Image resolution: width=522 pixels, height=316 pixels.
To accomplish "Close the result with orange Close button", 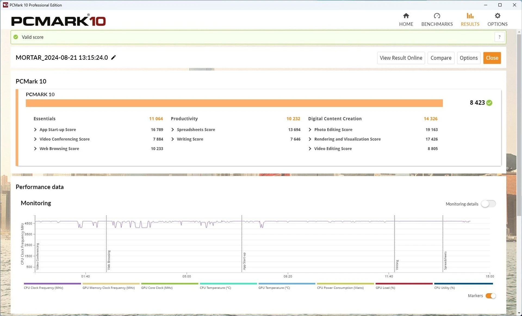I will pyautogui.click(x=492, y=58).
